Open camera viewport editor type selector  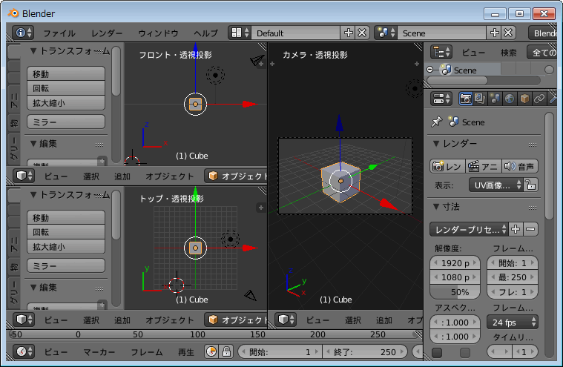pyautogui.click(x=286, y=320)
